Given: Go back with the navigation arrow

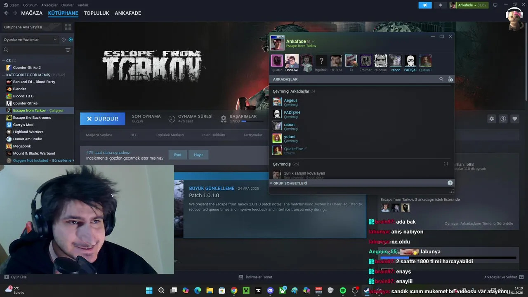Looking at the screenshot, I should (6, 13).
